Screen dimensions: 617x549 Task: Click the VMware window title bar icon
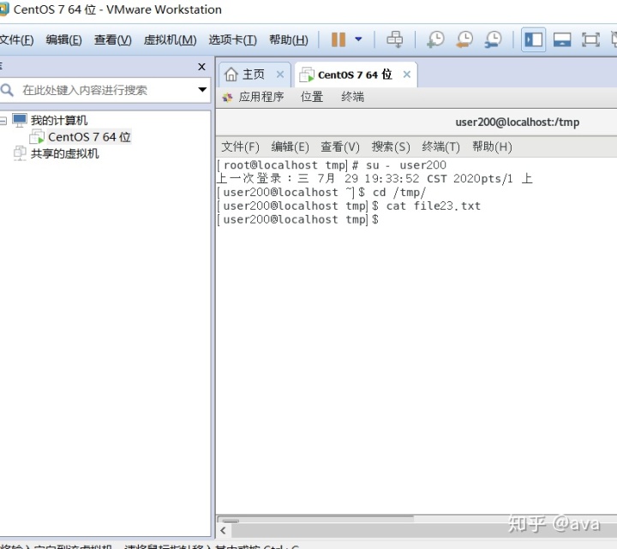point(3,9)
